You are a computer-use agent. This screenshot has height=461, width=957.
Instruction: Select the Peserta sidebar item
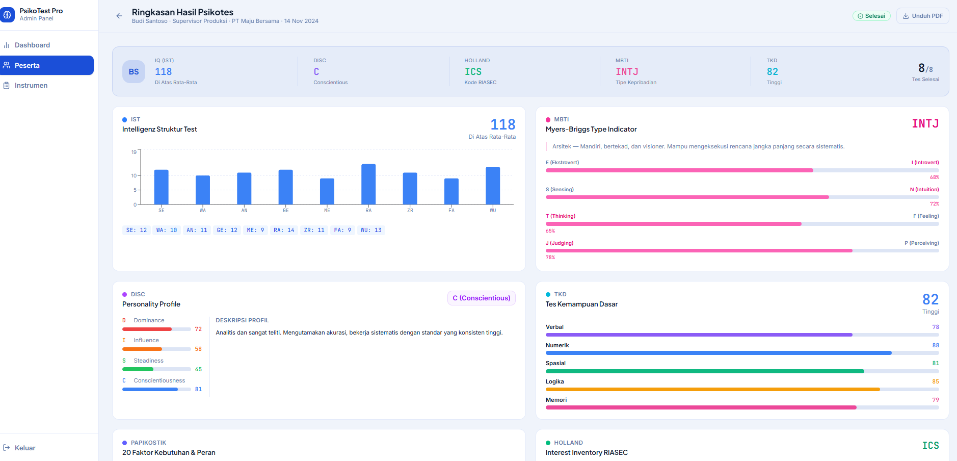click(x=47, y=65)
